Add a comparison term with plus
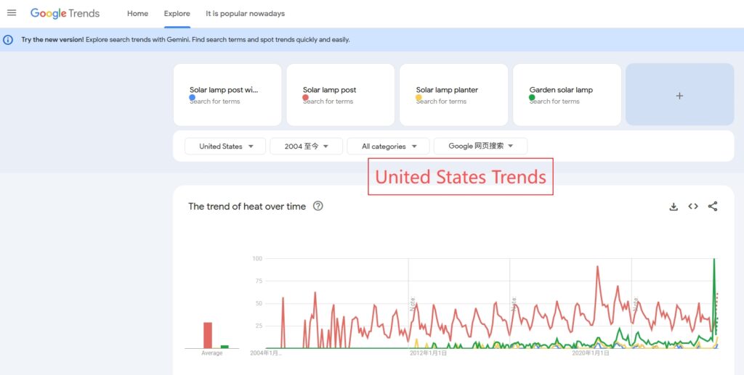This screenshot has width=744, height=375. point(679,95)
